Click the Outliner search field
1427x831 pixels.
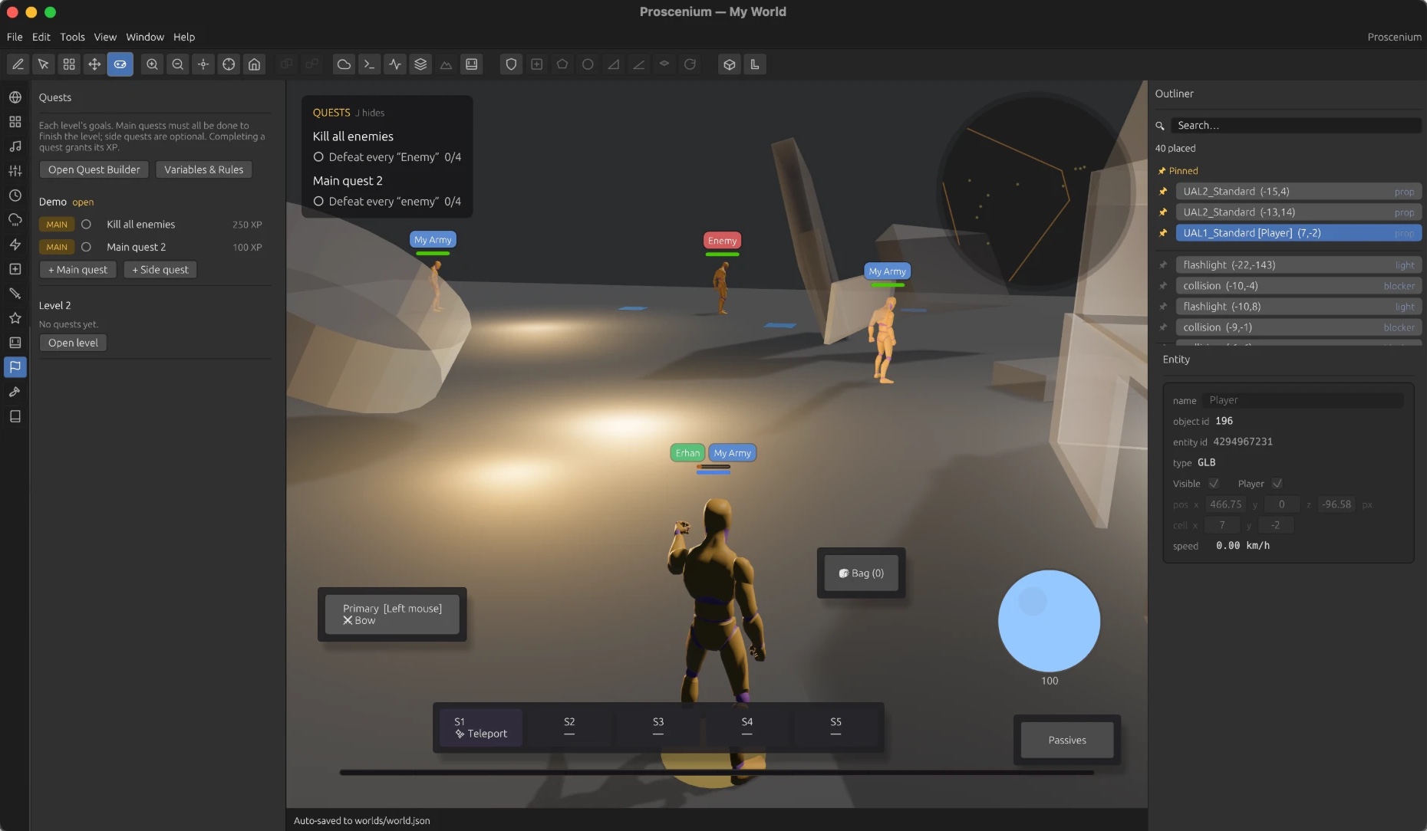[x=1295, y=126]
